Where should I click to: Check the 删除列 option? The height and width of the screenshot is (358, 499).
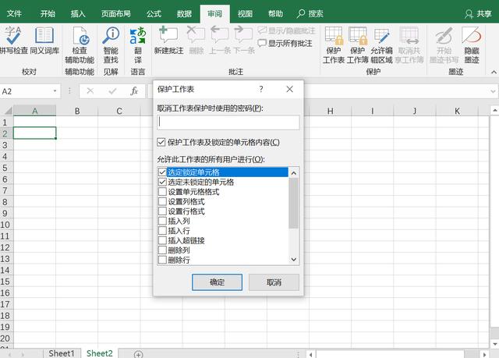[162, 250]
